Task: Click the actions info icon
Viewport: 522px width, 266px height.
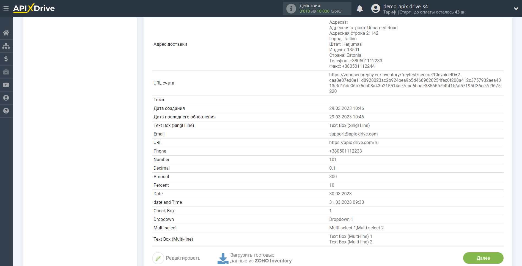Action: pyautogui.click(x=291, y=9)
